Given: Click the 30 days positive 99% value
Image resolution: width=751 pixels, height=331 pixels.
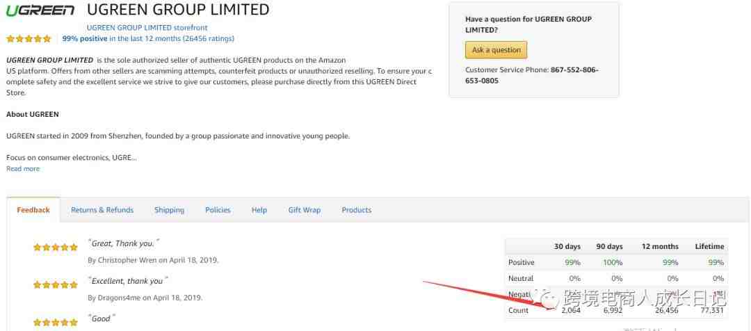Looking at the screenshot, I should (x=572, y=262).
